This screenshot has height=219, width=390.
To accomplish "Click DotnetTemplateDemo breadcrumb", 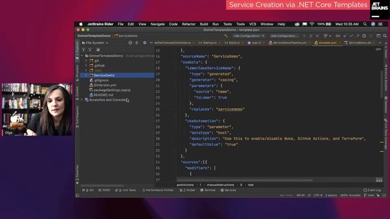I will click(94, 36).
